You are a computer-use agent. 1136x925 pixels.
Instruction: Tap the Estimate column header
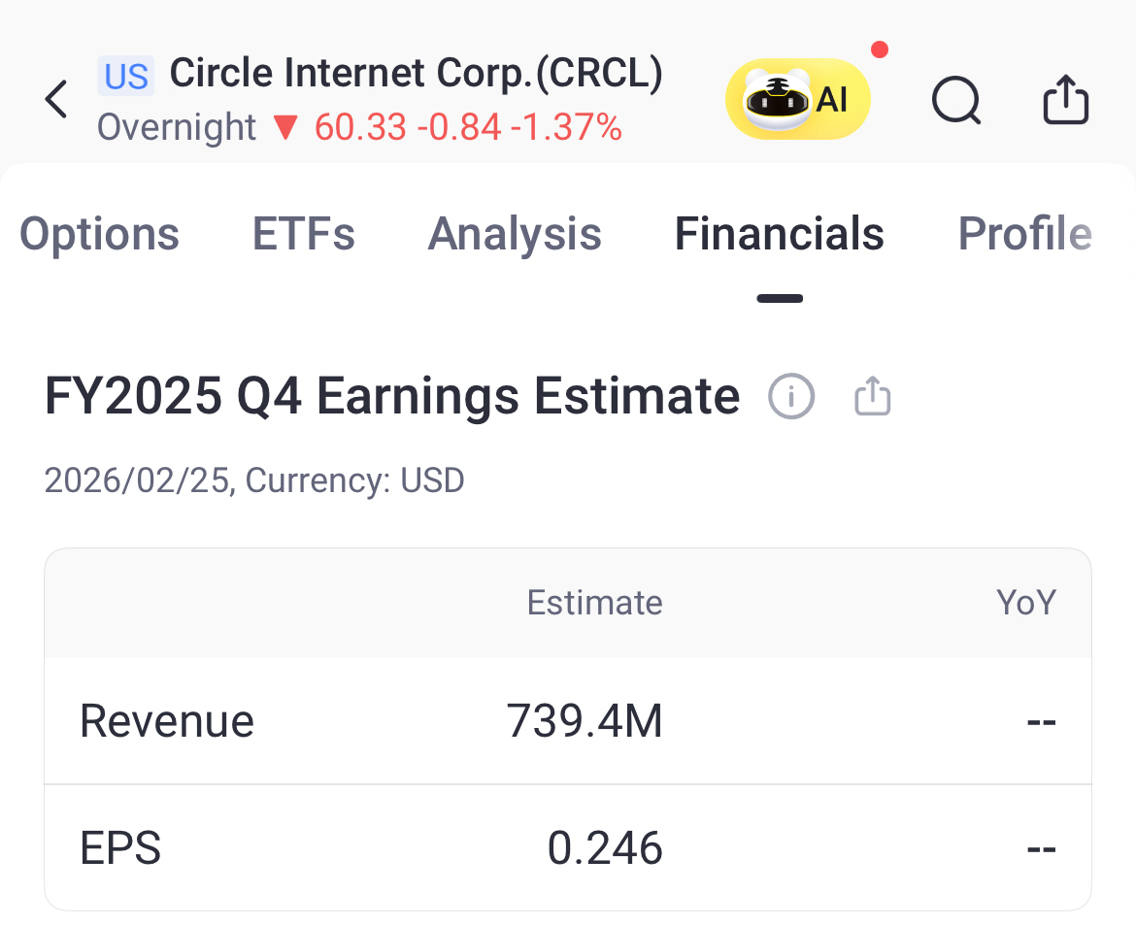594,603
